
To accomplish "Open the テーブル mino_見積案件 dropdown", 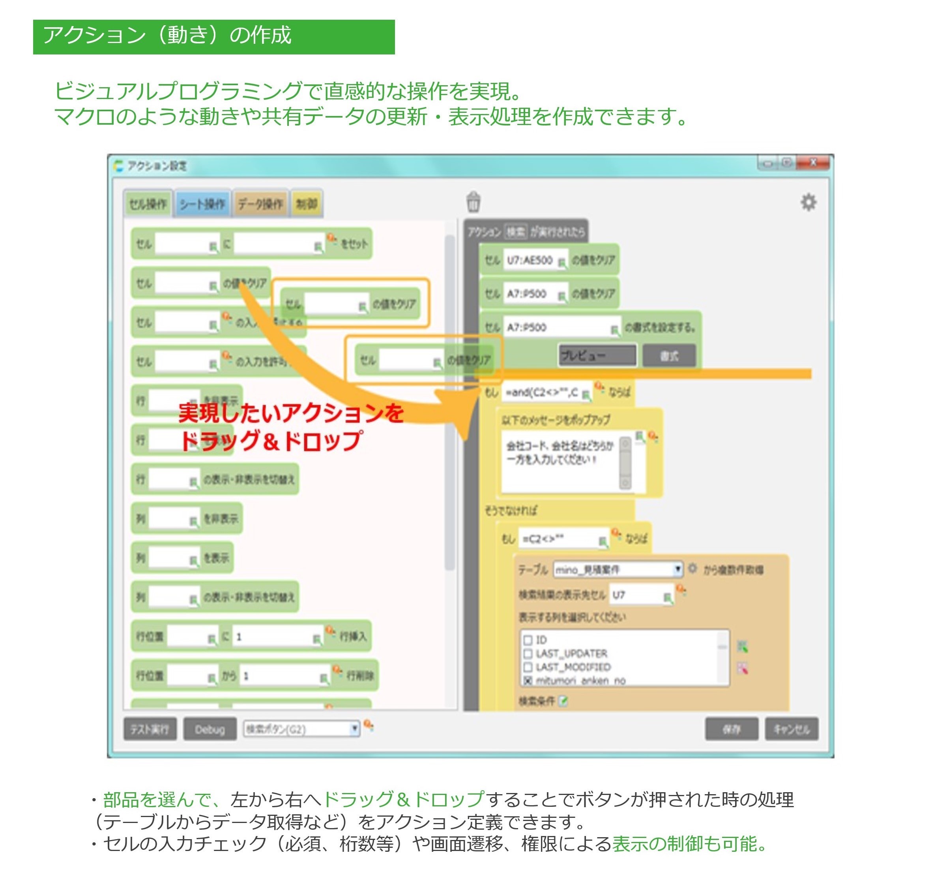I will click(618, 570).
